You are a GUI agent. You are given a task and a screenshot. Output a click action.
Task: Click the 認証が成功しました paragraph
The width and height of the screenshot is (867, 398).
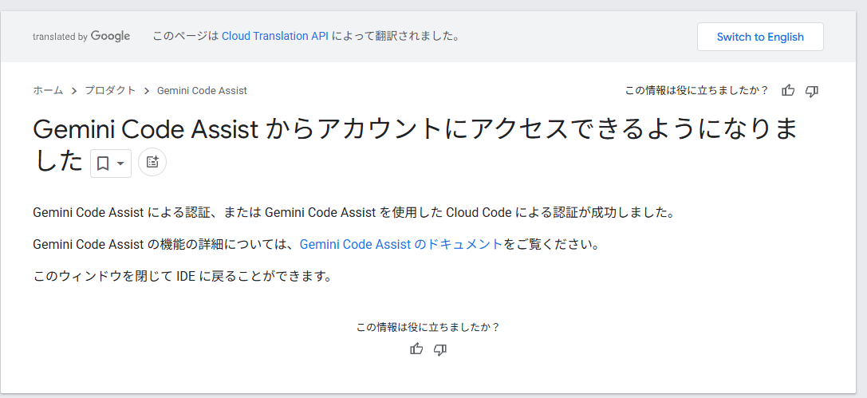(x=354, y=212)
